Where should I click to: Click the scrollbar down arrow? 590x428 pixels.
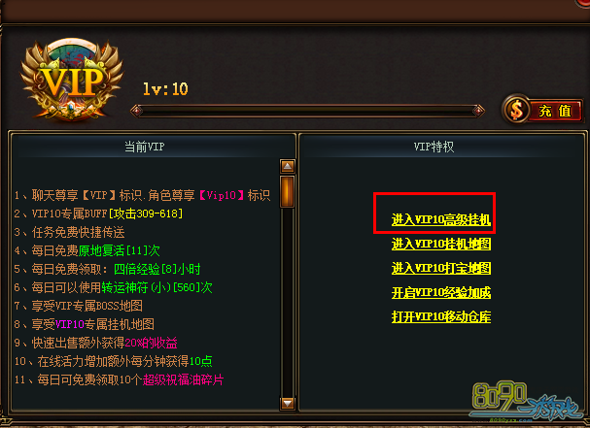(x=288, y=403)
